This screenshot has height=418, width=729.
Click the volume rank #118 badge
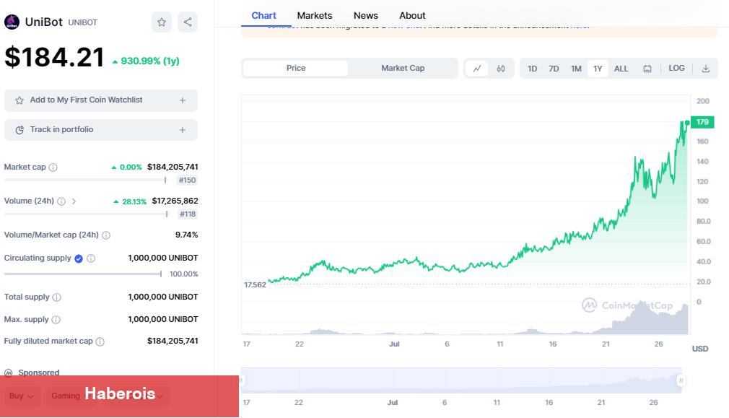point(188,214)
